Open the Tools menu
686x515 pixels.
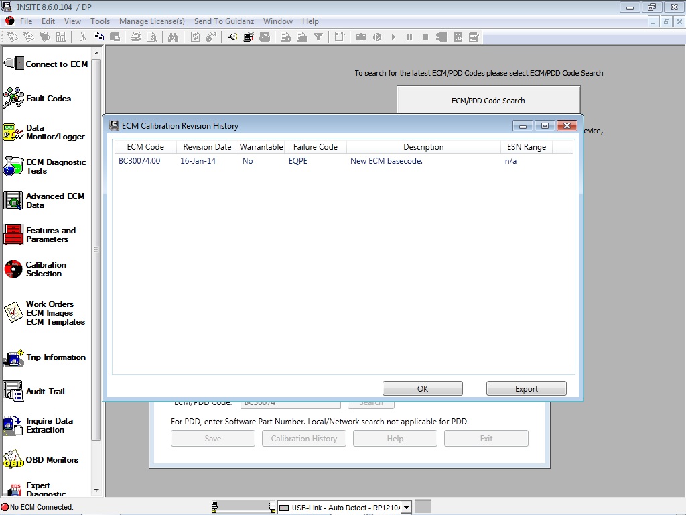pos(100,21)
